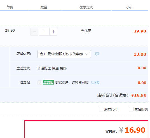Click the minus button to decrease quantity
150x138 pixels.
click(x=34, y=32)
